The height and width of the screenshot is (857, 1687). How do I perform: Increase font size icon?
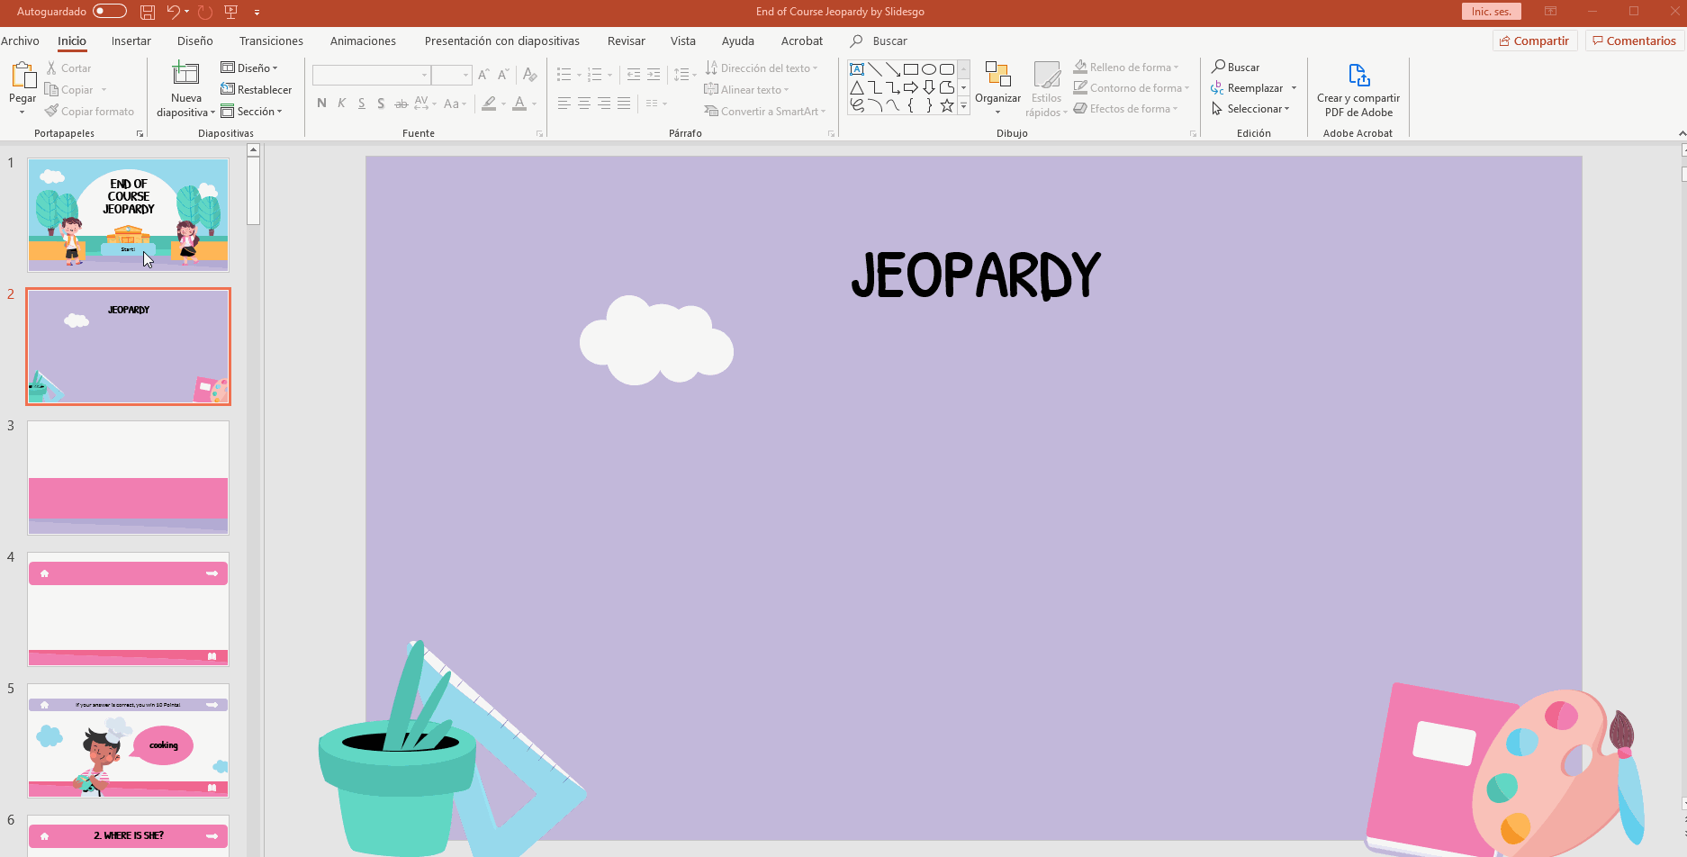pos(483,75)
